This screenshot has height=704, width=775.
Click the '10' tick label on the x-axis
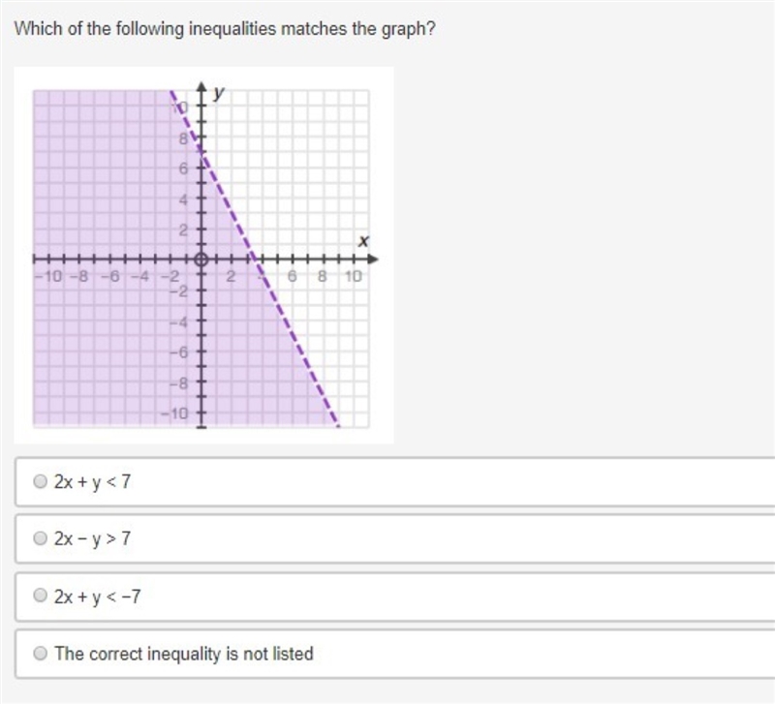(353, 276)
